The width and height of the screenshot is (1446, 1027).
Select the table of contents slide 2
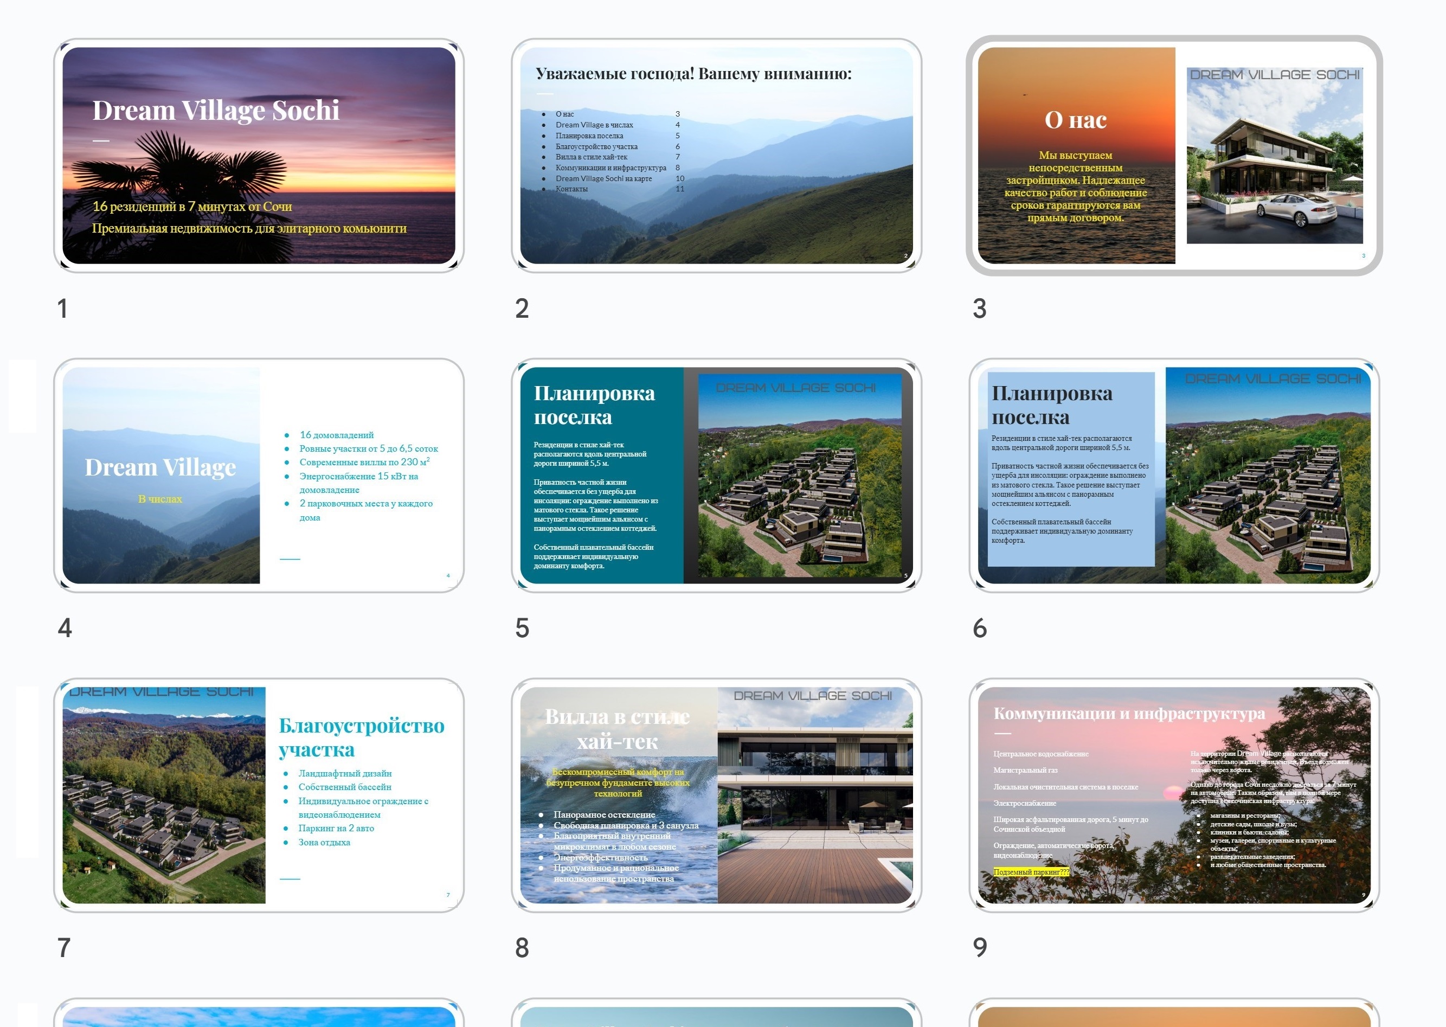pyautogui.click(x=716, y=156)
